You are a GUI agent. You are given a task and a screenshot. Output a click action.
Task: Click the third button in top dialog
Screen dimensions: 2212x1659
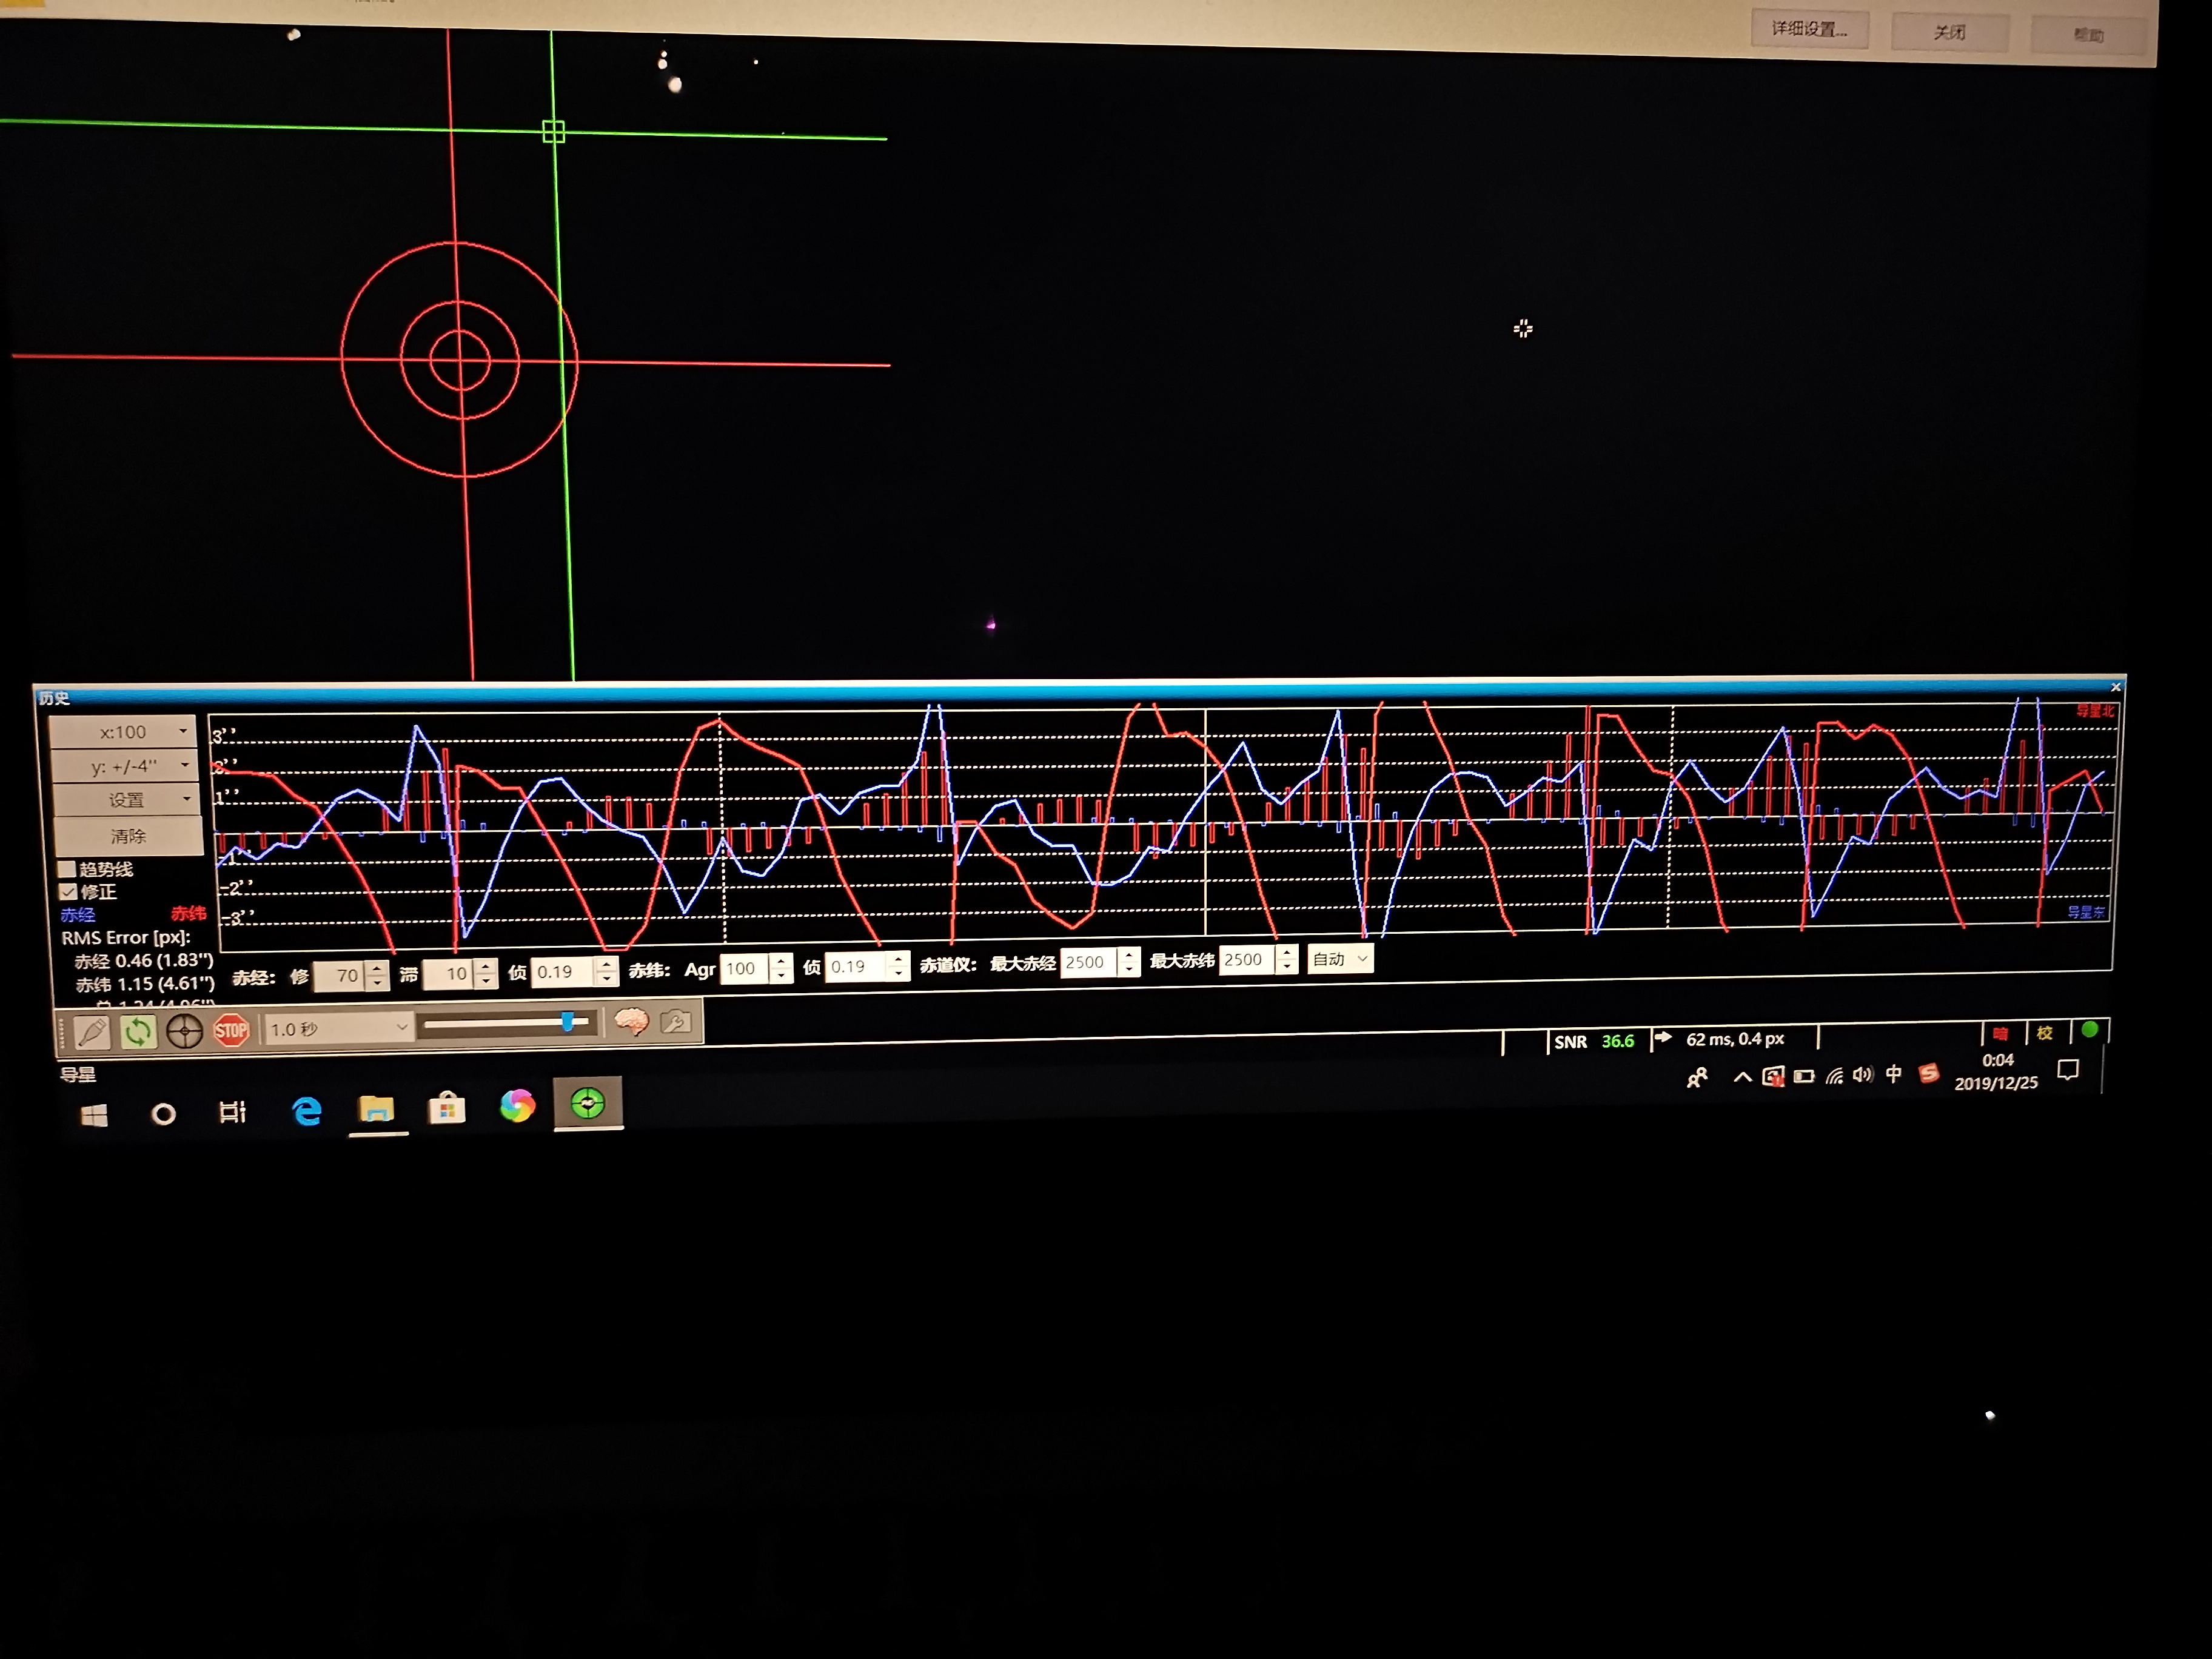click(2089, 35)
